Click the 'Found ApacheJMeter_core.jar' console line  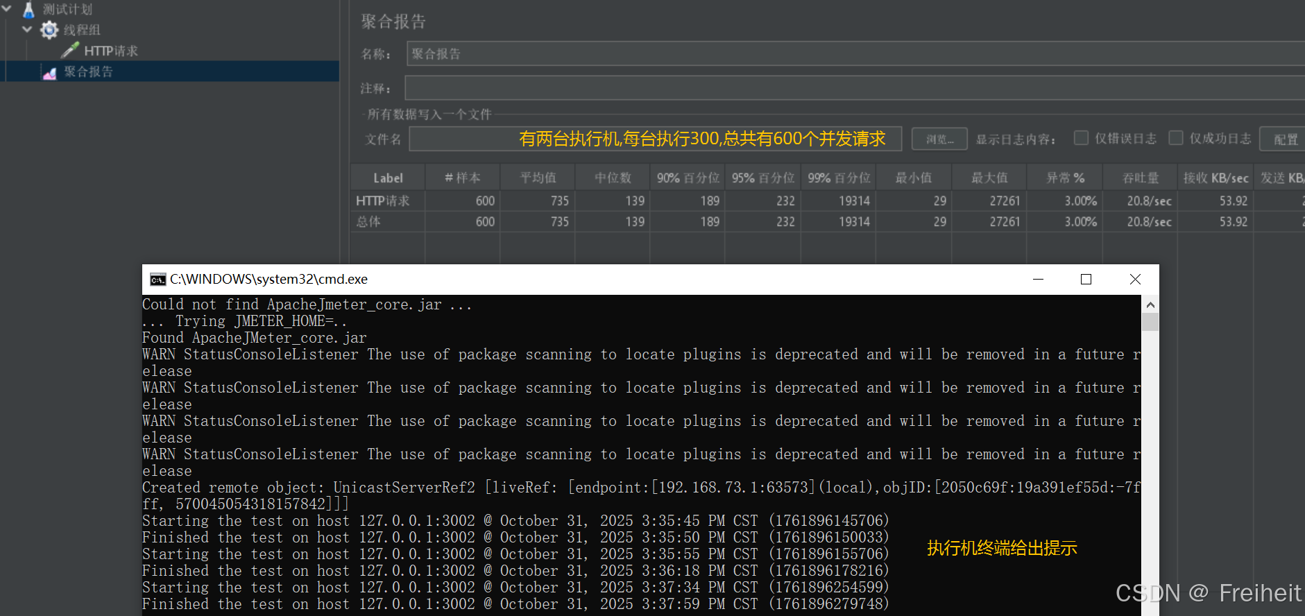[x=254, y=338]
